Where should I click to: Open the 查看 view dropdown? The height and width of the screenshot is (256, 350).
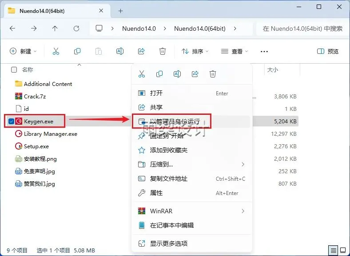235,51
